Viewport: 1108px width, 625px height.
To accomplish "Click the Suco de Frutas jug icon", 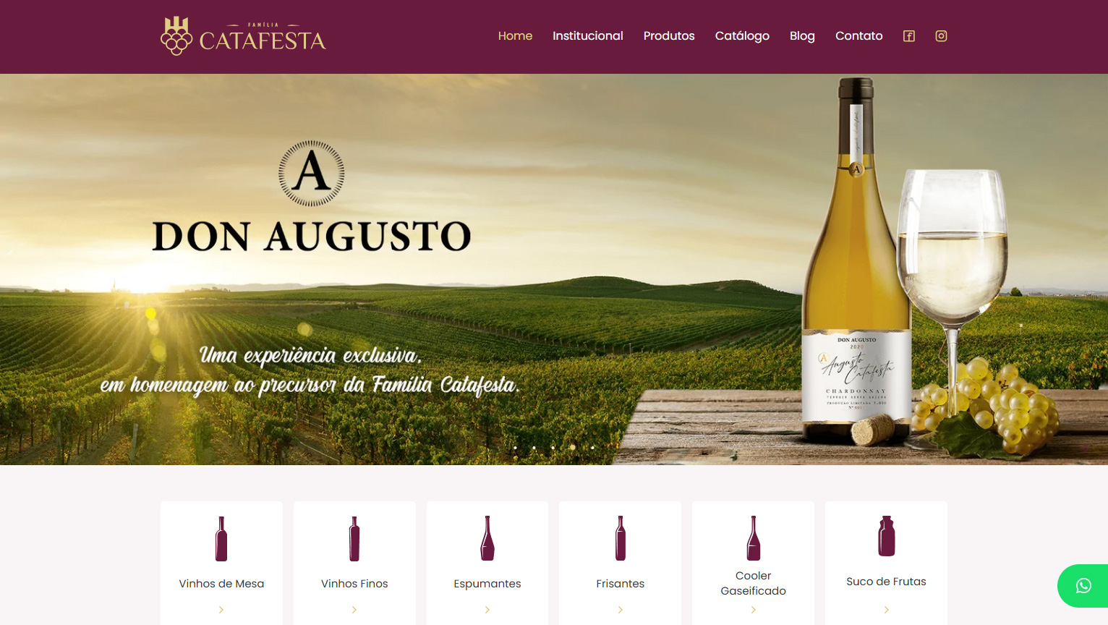I will (x=887, y=536).
